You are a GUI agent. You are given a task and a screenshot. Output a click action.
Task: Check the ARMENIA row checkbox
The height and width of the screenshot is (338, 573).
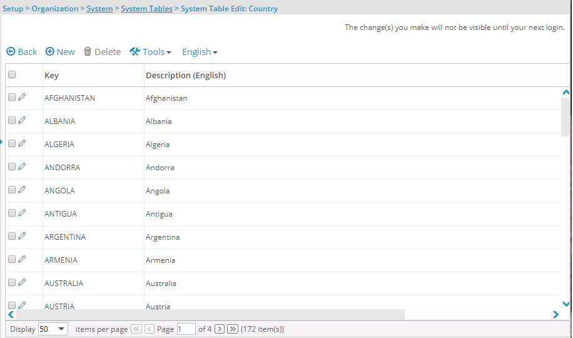pyautogui.click(x=12, y=259)
